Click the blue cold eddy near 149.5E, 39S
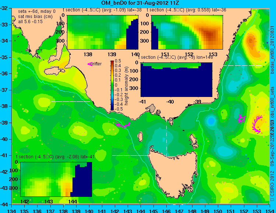276x213 pixels. [x=211, y=121]
